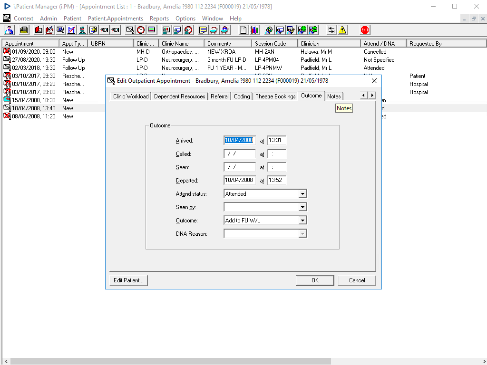The height and width of the screenshot is (365, 487).
Task: Open the Window menu
Action: pyautogui.click(x=213, y=19)
